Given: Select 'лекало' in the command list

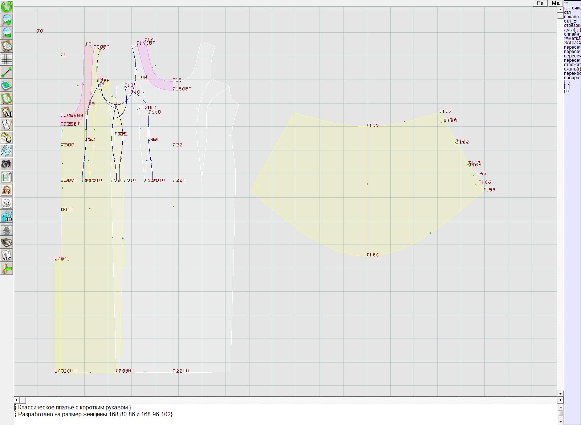Looking at the screenshot, I should [x=572, y=17].
